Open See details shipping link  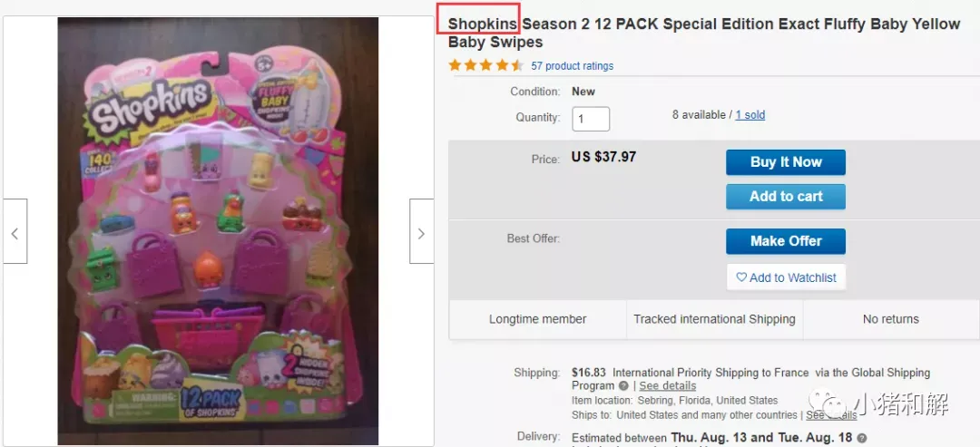pos(668,386)
